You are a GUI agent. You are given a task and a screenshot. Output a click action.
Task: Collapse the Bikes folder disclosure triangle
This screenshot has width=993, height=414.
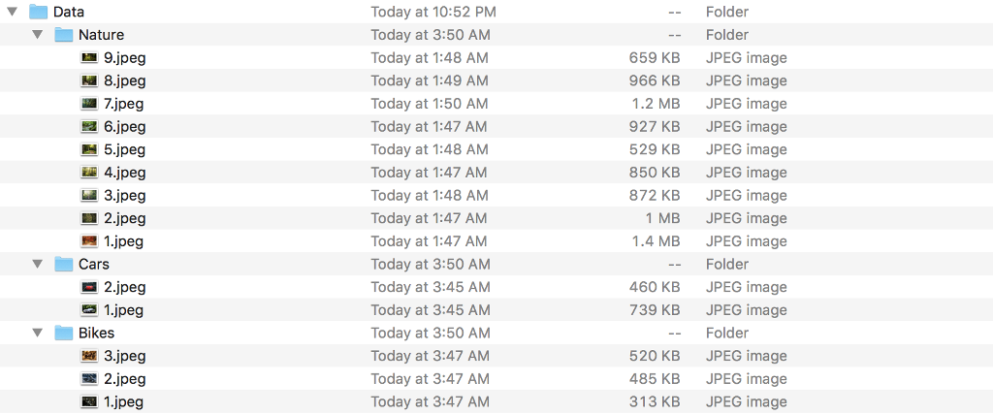pos(38,333)
